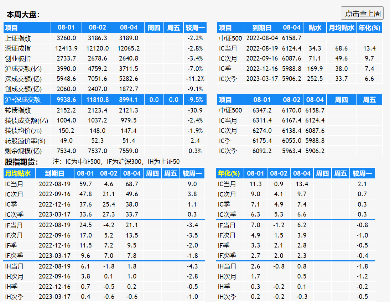The width and height of the screenshot is (390, 302).
Task: Click 中证500 08-01 value 6347.2
Action: (x=262, y=110)
